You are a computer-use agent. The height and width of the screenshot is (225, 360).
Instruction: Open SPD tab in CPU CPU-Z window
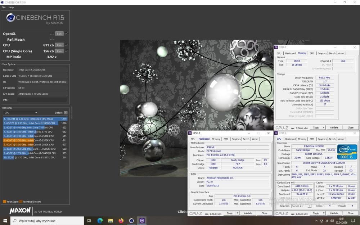tap(312, 139)
